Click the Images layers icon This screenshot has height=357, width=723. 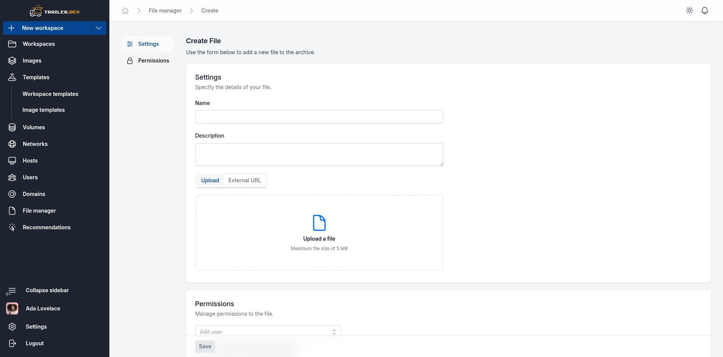tap(12, 61)
